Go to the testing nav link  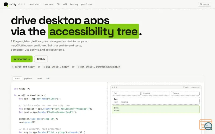74,4
